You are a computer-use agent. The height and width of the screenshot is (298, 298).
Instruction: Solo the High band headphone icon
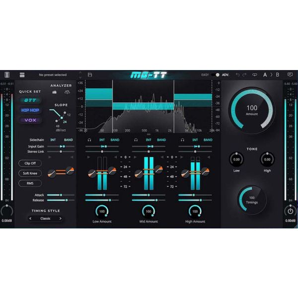(182, 140)
